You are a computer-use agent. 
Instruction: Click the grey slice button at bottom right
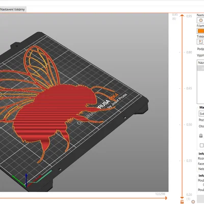[200, 199]
